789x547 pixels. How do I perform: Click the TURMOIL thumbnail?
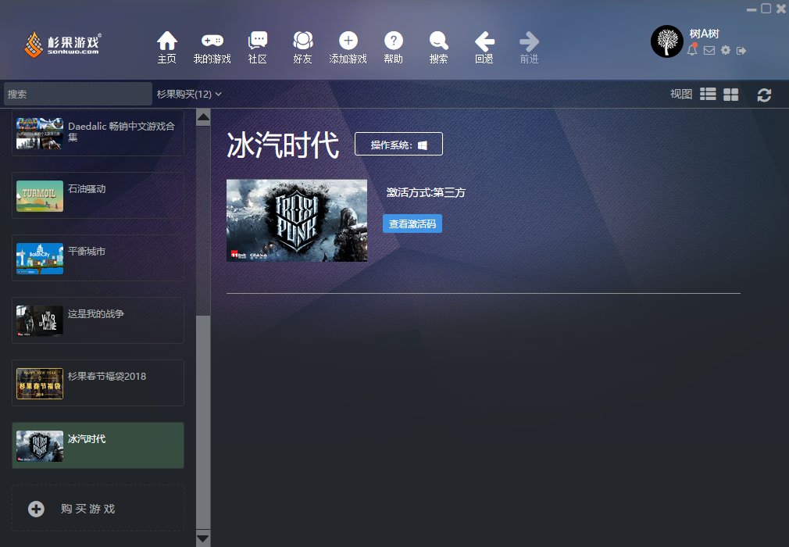pos(40,196)
